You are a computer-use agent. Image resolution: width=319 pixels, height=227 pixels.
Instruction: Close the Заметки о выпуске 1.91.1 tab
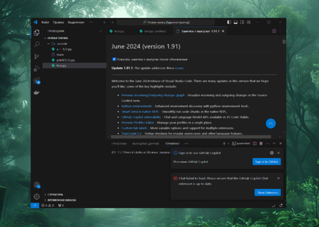click(x=223, y=31)
